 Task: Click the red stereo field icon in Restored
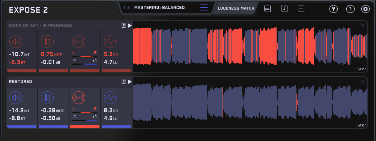(x=79, y=98)
